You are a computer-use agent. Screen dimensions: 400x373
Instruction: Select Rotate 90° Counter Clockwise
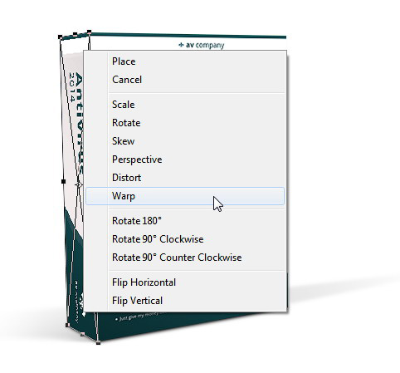click(185, 258)
